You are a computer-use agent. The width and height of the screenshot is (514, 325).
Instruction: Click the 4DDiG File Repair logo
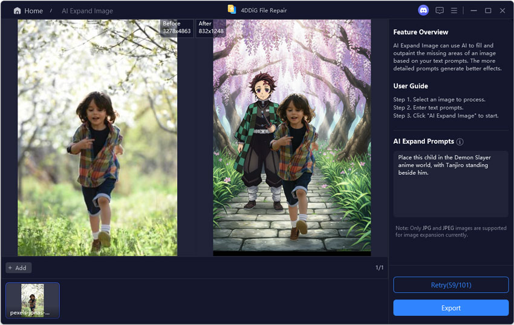pos(232,10)
